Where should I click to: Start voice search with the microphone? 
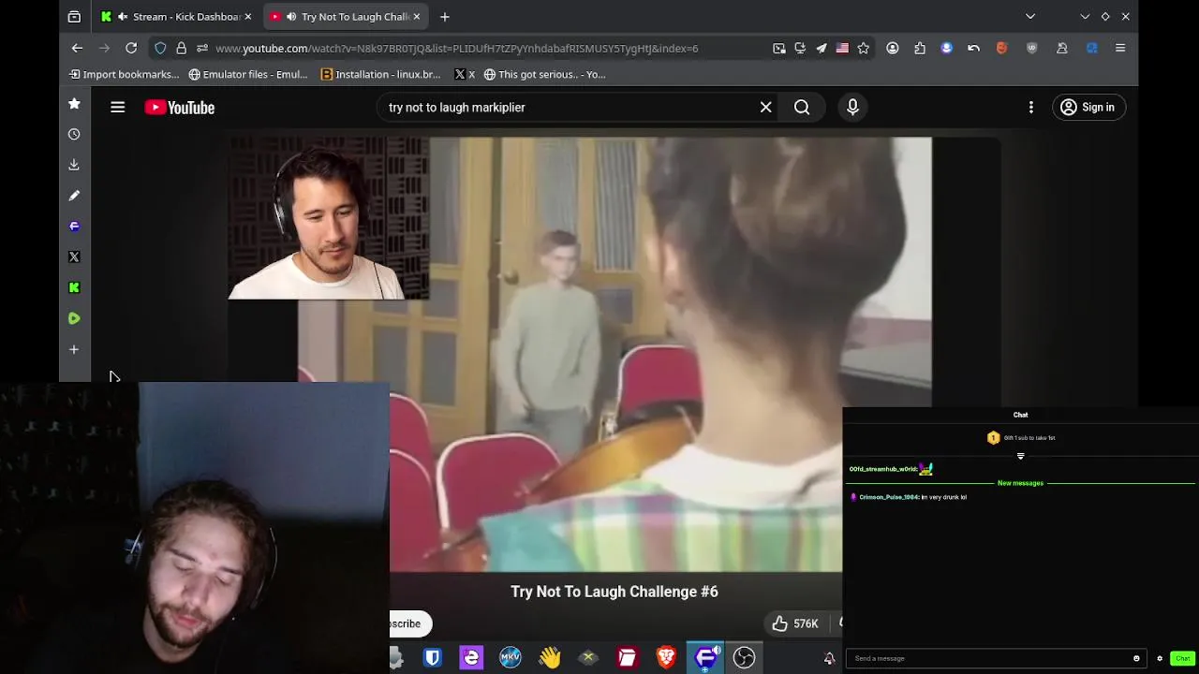coord(852,108)
